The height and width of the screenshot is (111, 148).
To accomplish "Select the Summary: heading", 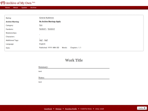I will [43, 67].
